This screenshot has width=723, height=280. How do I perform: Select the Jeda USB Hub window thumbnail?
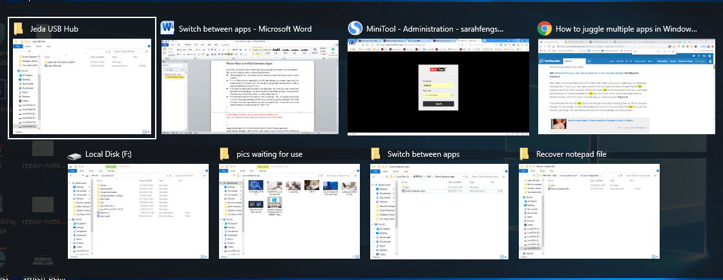[x=82, y=86]
